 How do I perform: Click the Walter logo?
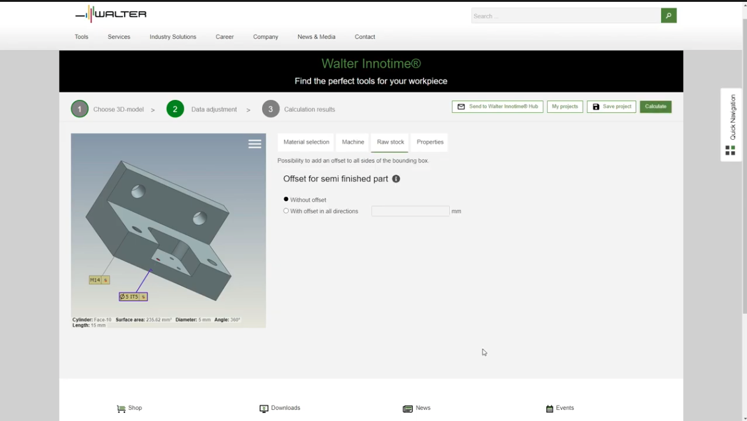111,14
